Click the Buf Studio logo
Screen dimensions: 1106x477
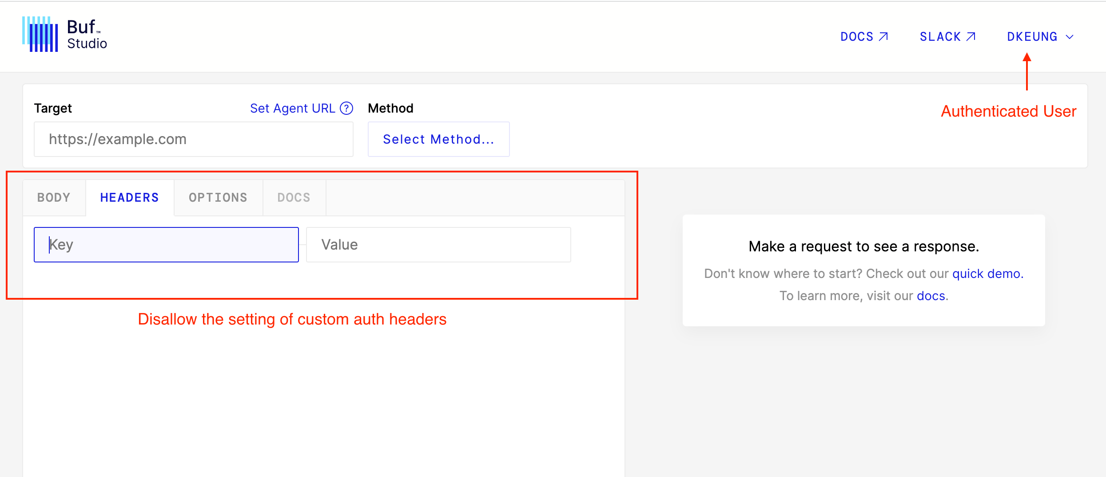pyautogui.click(x=65, y=35)
